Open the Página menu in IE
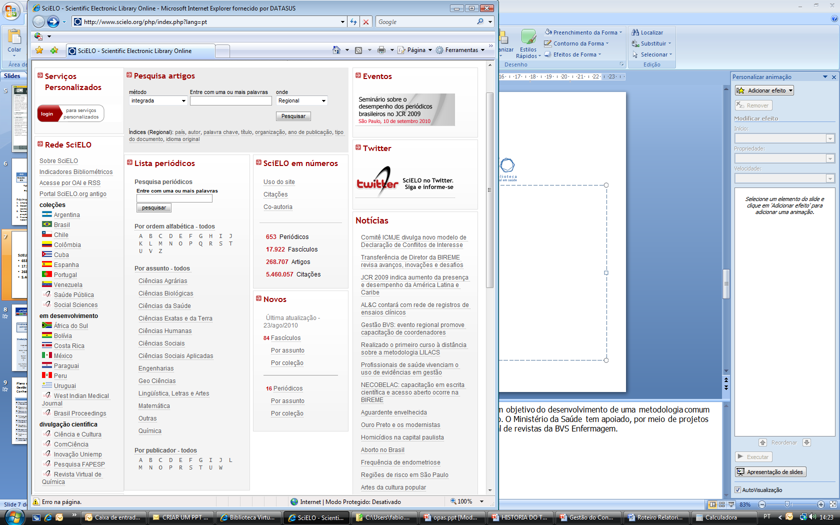Image resolution: width=840 pixels, height=525 pixels. click(x=415, y=50)
